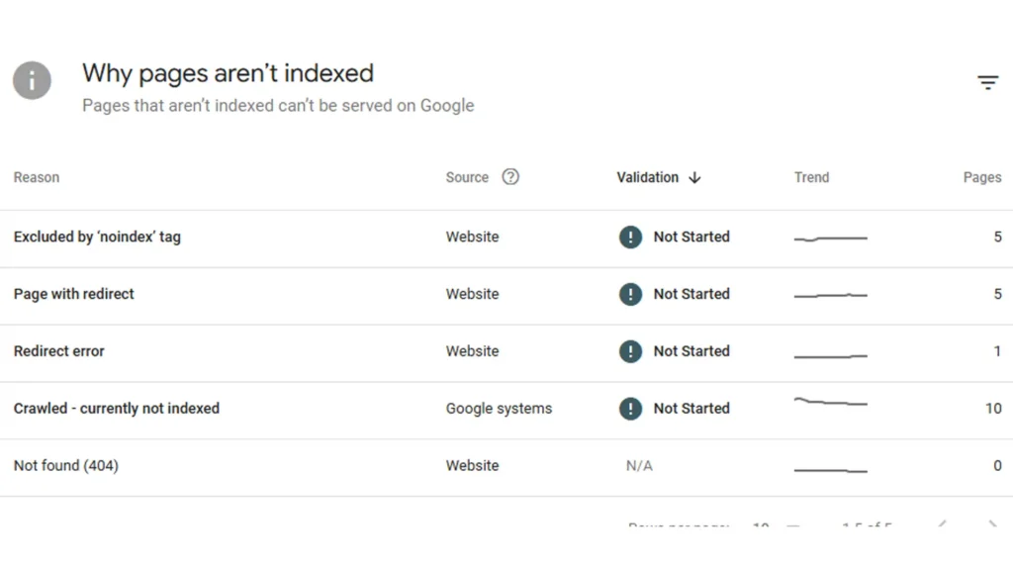1013x570 pixels.
Task: Open the rows per page dropdown
Action: [x=776, y=524]
